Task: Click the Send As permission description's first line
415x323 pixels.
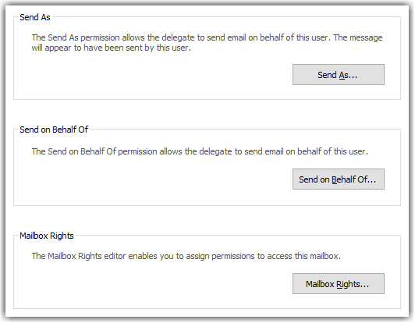Action: (x=207, y=37)
